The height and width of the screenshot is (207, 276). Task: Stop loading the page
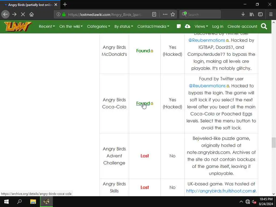coord(23,14)
